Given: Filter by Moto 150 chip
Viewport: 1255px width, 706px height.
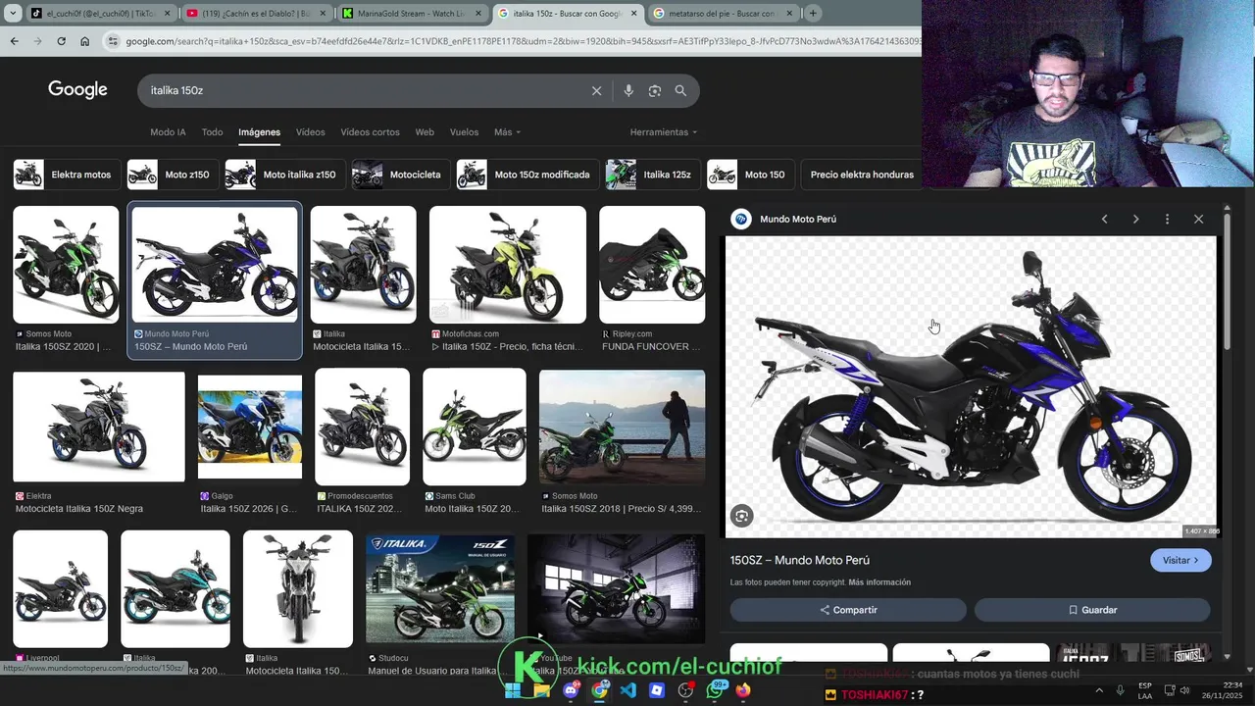Looking at the screenshot, I should pos(750,175).
